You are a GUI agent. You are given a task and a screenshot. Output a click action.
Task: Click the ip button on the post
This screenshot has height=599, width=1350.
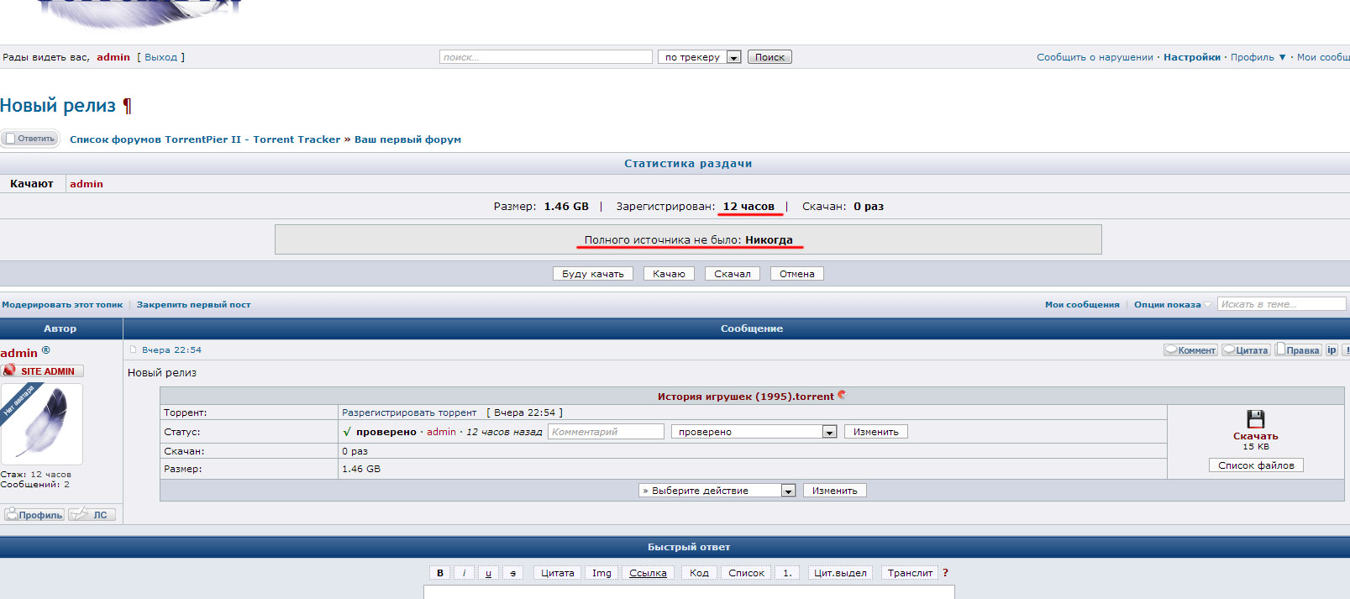[x=1332, y=350]
